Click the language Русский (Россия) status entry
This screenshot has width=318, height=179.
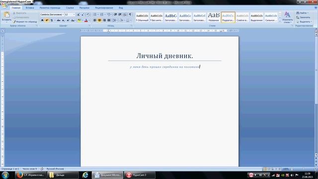pyautogui.click(x=55, y=169)
